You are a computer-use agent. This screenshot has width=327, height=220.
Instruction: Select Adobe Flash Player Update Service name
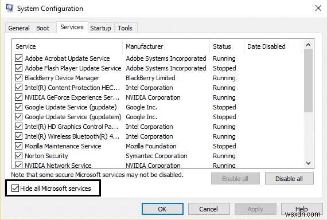click(73, 68)
